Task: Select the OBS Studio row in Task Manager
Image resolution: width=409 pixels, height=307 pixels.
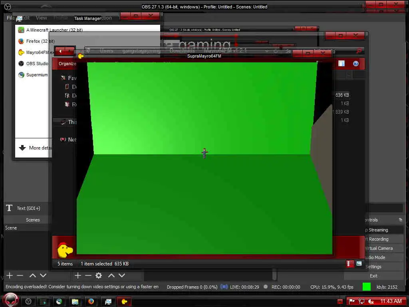Action: pos(33,64)
